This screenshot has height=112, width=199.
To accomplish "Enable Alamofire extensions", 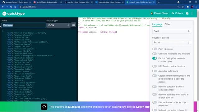I will point(155,71).
